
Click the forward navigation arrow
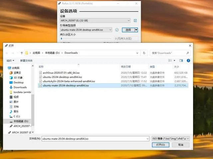coord(13,53)
